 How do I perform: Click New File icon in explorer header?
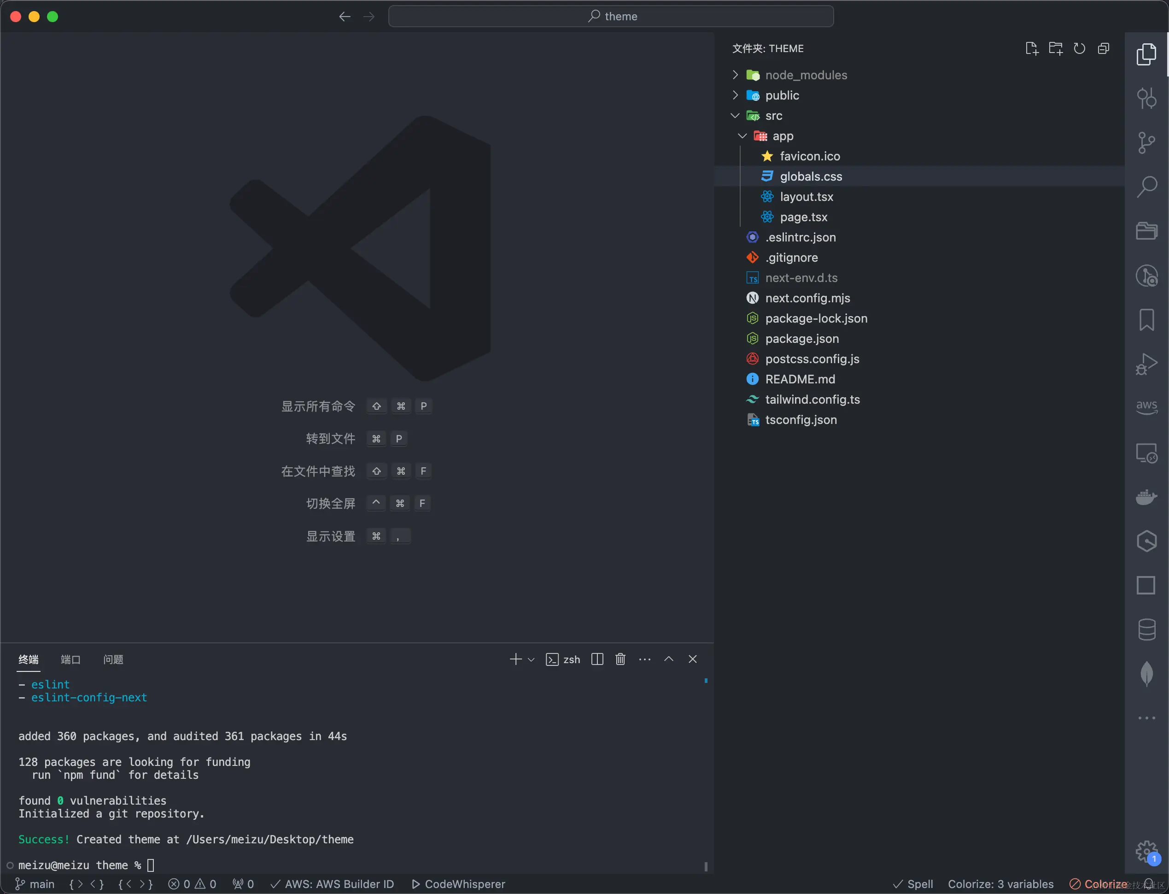[x=1031, y=48]
